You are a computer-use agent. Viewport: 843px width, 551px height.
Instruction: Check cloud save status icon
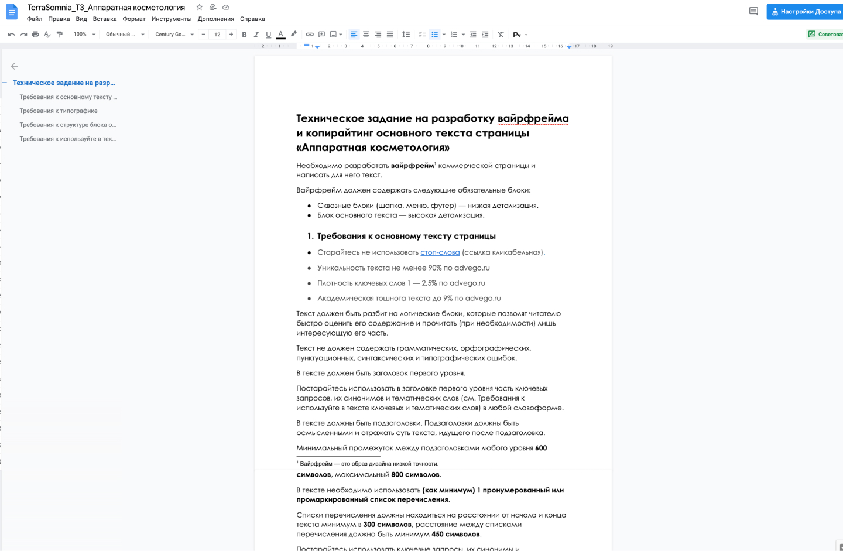(226, 7)
